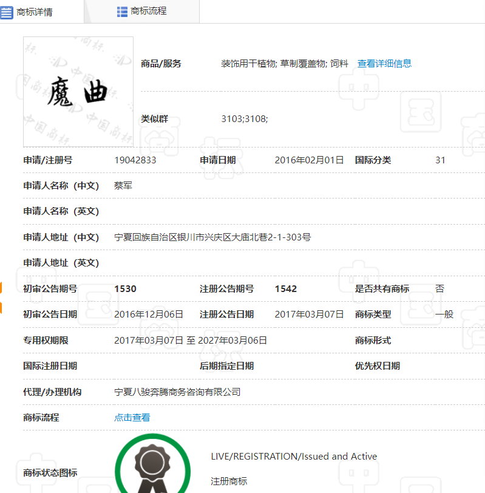Switch to the 商标详情 tab
Screen dimensions: 485x493
point(35,12)
